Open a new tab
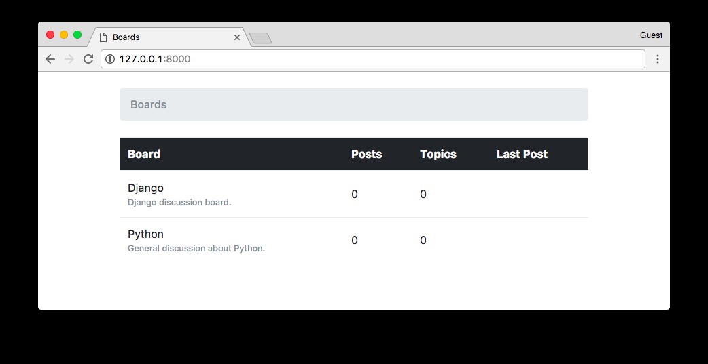708x364 pixels. [x=260, y=38]
